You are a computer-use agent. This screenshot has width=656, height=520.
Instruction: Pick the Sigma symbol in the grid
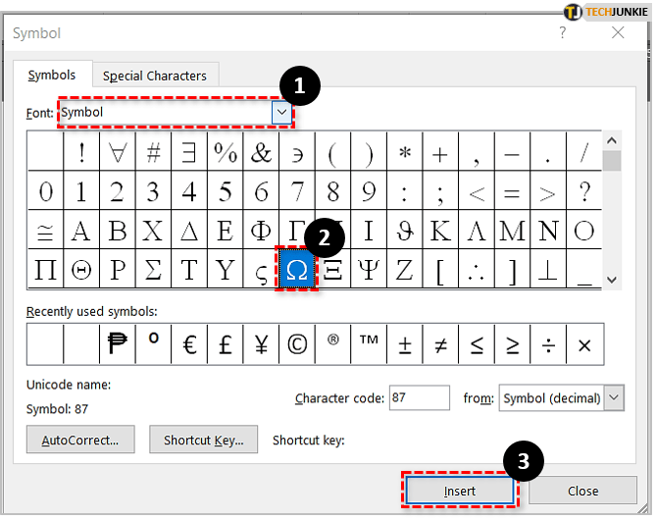(x=153, y=270)
